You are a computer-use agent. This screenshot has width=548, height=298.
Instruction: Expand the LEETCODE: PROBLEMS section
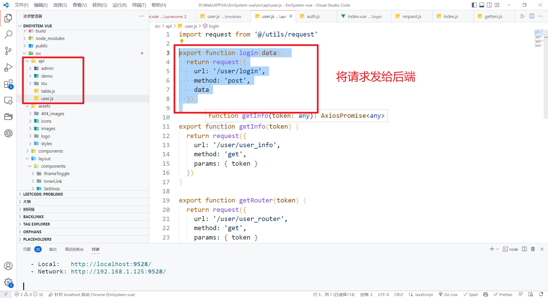click(83, 194)
